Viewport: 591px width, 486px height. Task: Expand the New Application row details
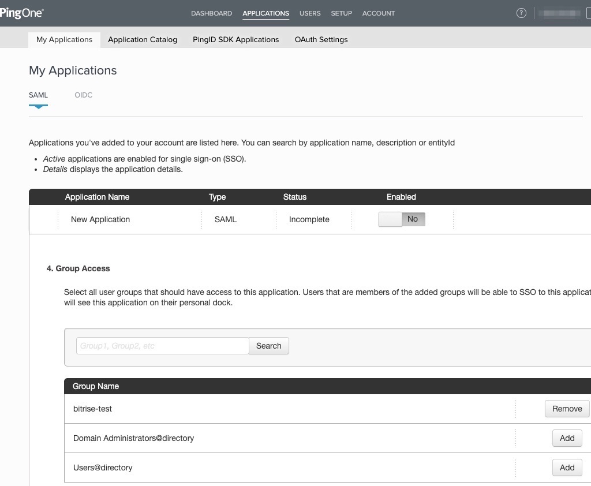[x=100, y=219]
